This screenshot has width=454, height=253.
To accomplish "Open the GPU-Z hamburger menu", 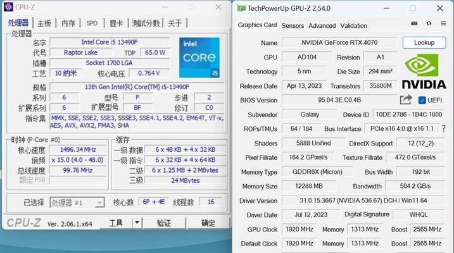I will pos(443,23).
